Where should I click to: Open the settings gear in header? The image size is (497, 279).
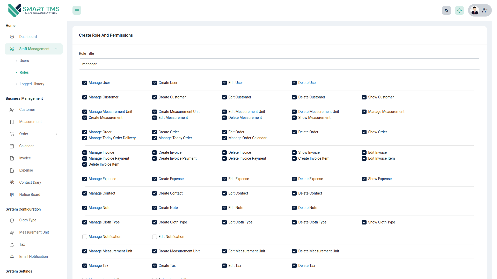pyautogui.click(x=459, y=10)
